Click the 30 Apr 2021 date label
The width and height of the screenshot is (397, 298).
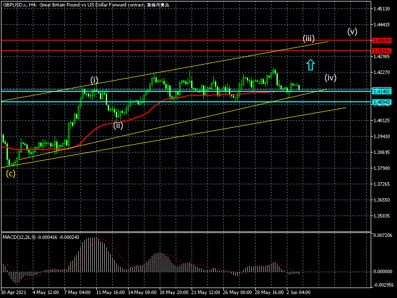[14, 292]
